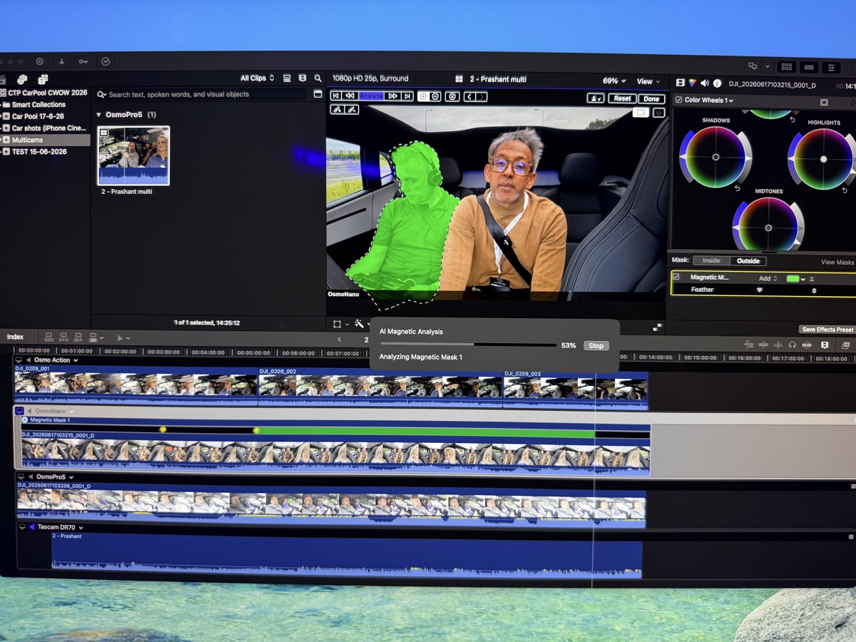Open the keyword editor key icon
This screenshot has height=642, width=856.
(x=83, y=61)
